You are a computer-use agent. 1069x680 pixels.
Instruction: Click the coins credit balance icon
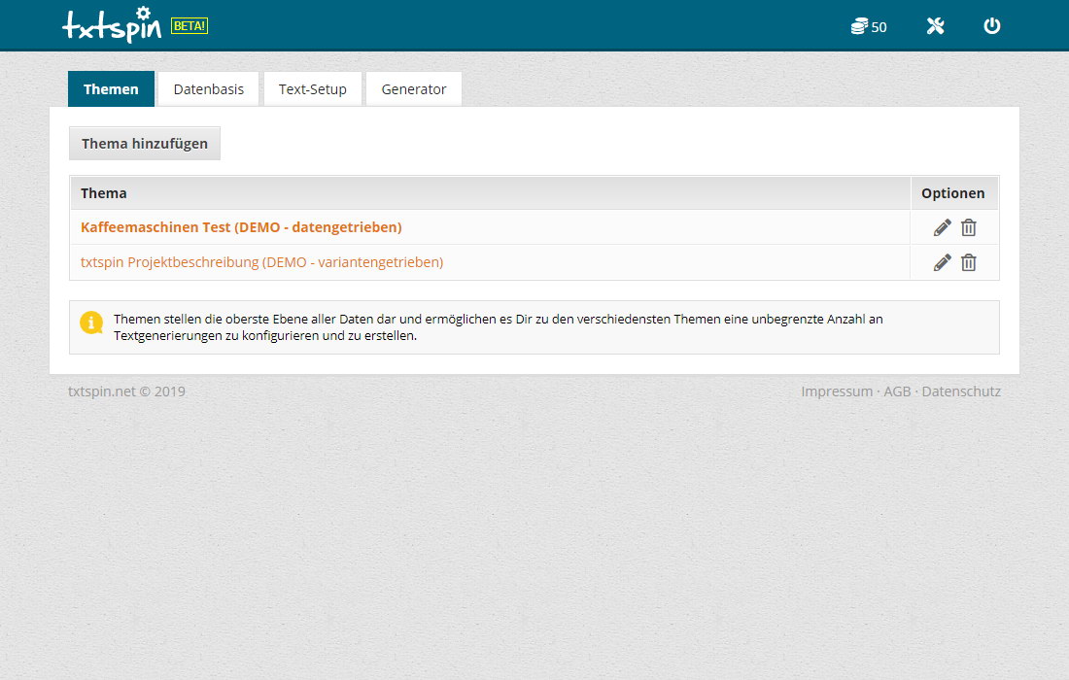859,26
